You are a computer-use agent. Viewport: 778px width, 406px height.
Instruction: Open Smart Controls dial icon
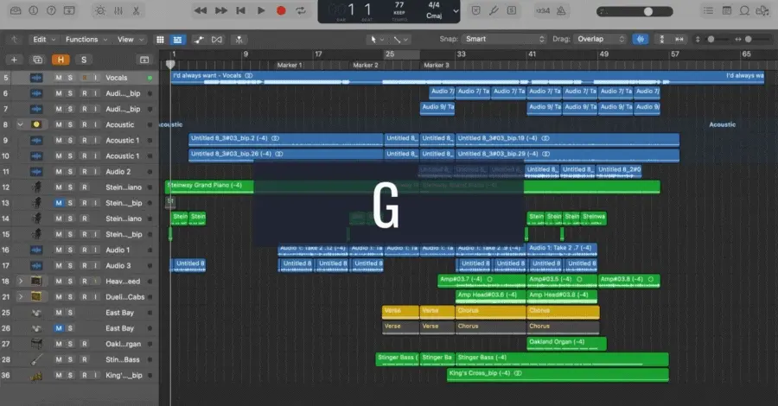pos(100,10)
